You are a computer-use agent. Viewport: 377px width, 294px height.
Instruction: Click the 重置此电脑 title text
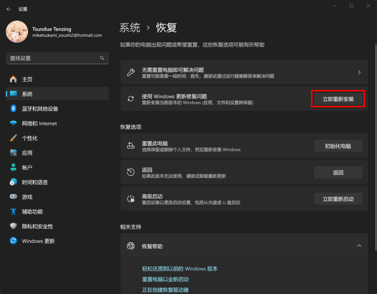click(x=155, y=143)
